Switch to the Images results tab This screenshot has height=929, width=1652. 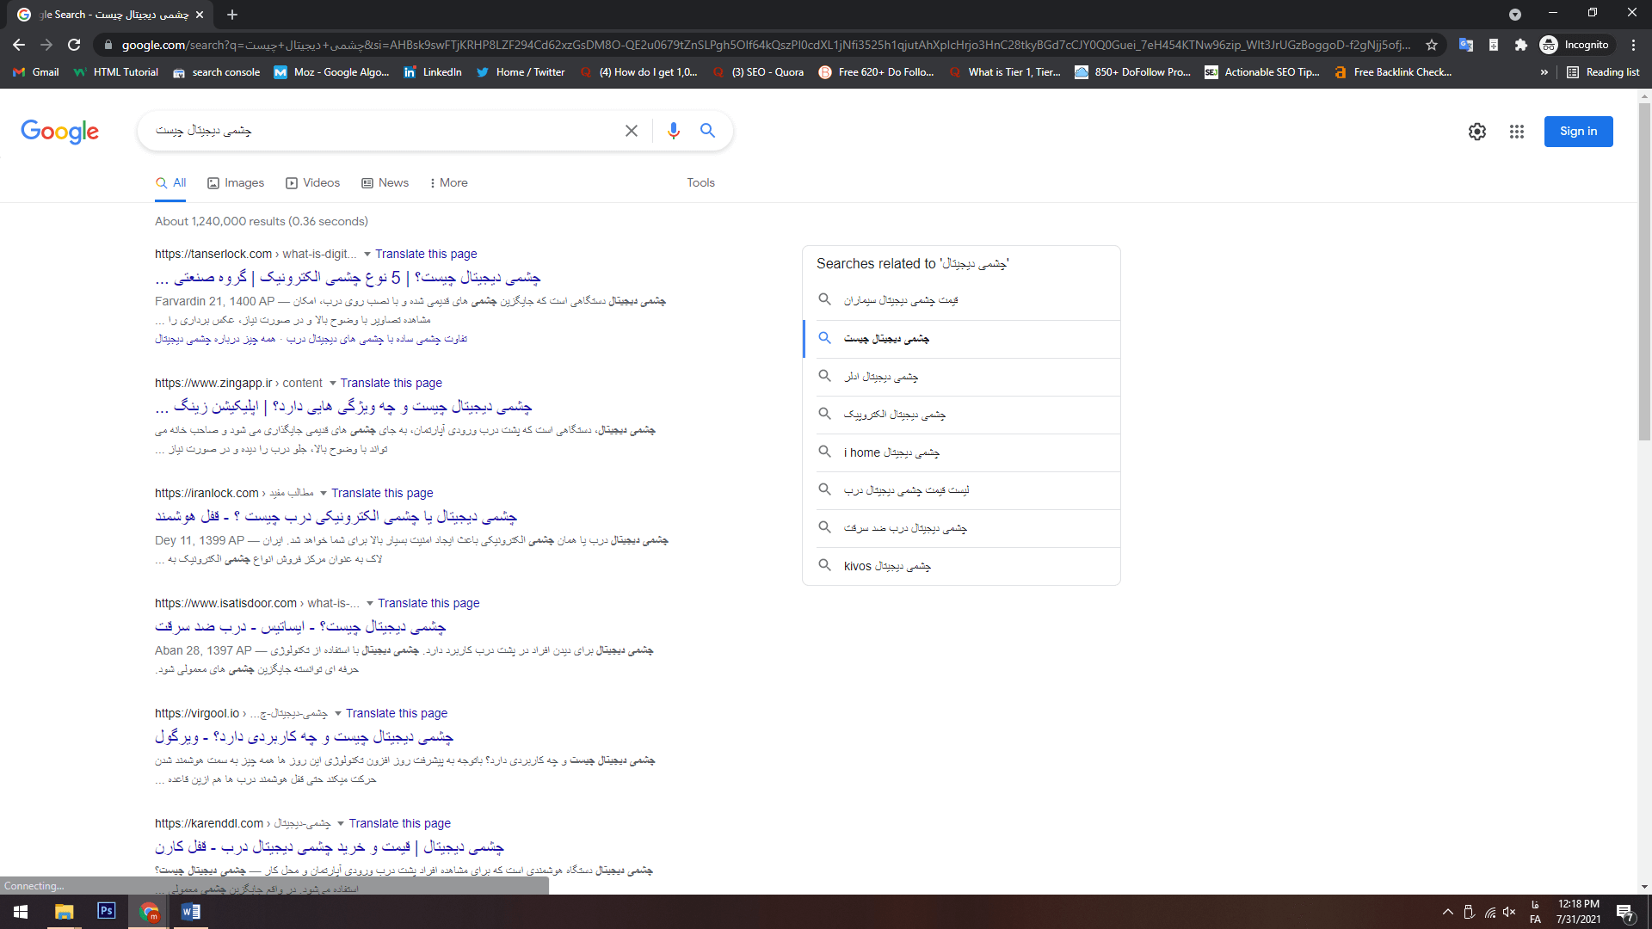(236, 183)
